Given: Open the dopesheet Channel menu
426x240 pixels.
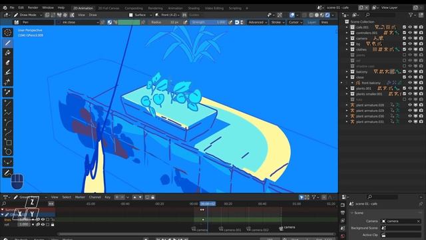Looking at the screenshot, I should [95, 197].
